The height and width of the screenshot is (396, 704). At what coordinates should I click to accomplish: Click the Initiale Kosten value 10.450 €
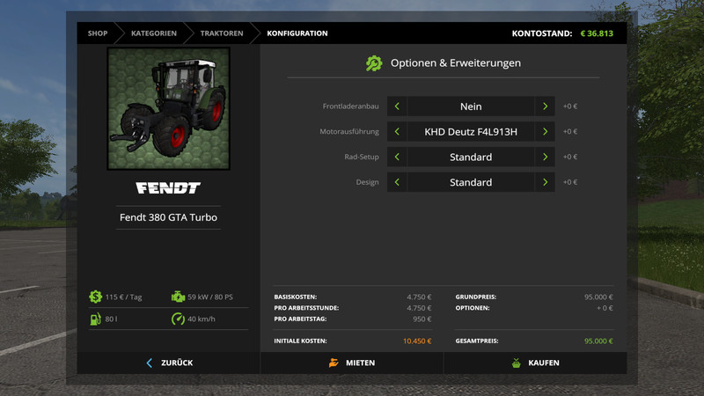click(417, 341)
